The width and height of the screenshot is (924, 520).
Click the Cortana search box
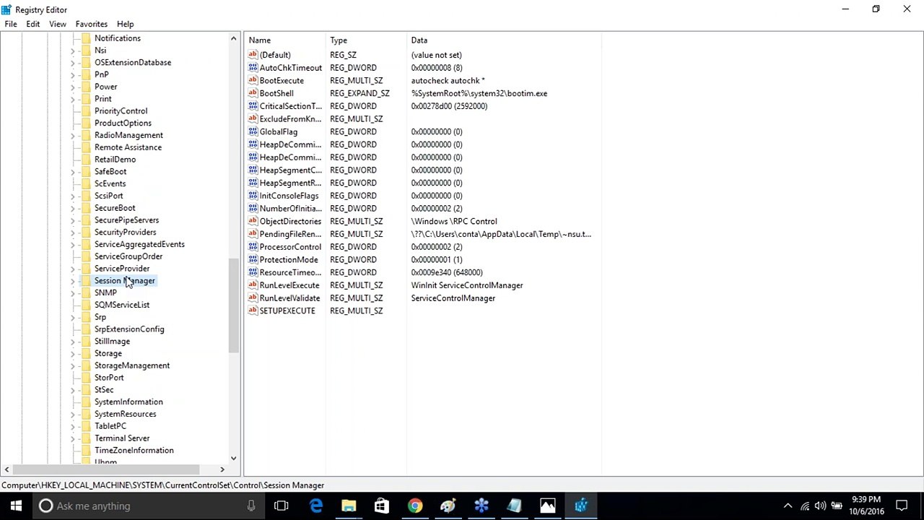[149, 506]
